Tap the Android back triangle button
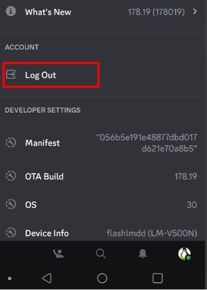 coord(47,278)
